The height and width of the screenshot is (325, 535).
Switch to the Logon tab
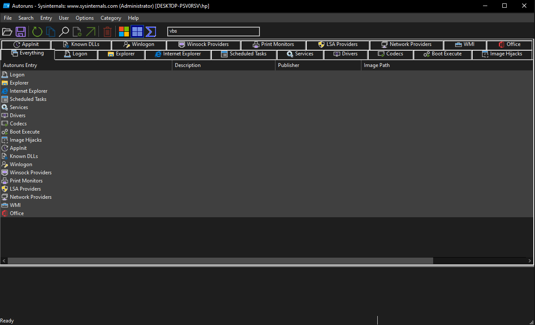[x=76, y=54]
